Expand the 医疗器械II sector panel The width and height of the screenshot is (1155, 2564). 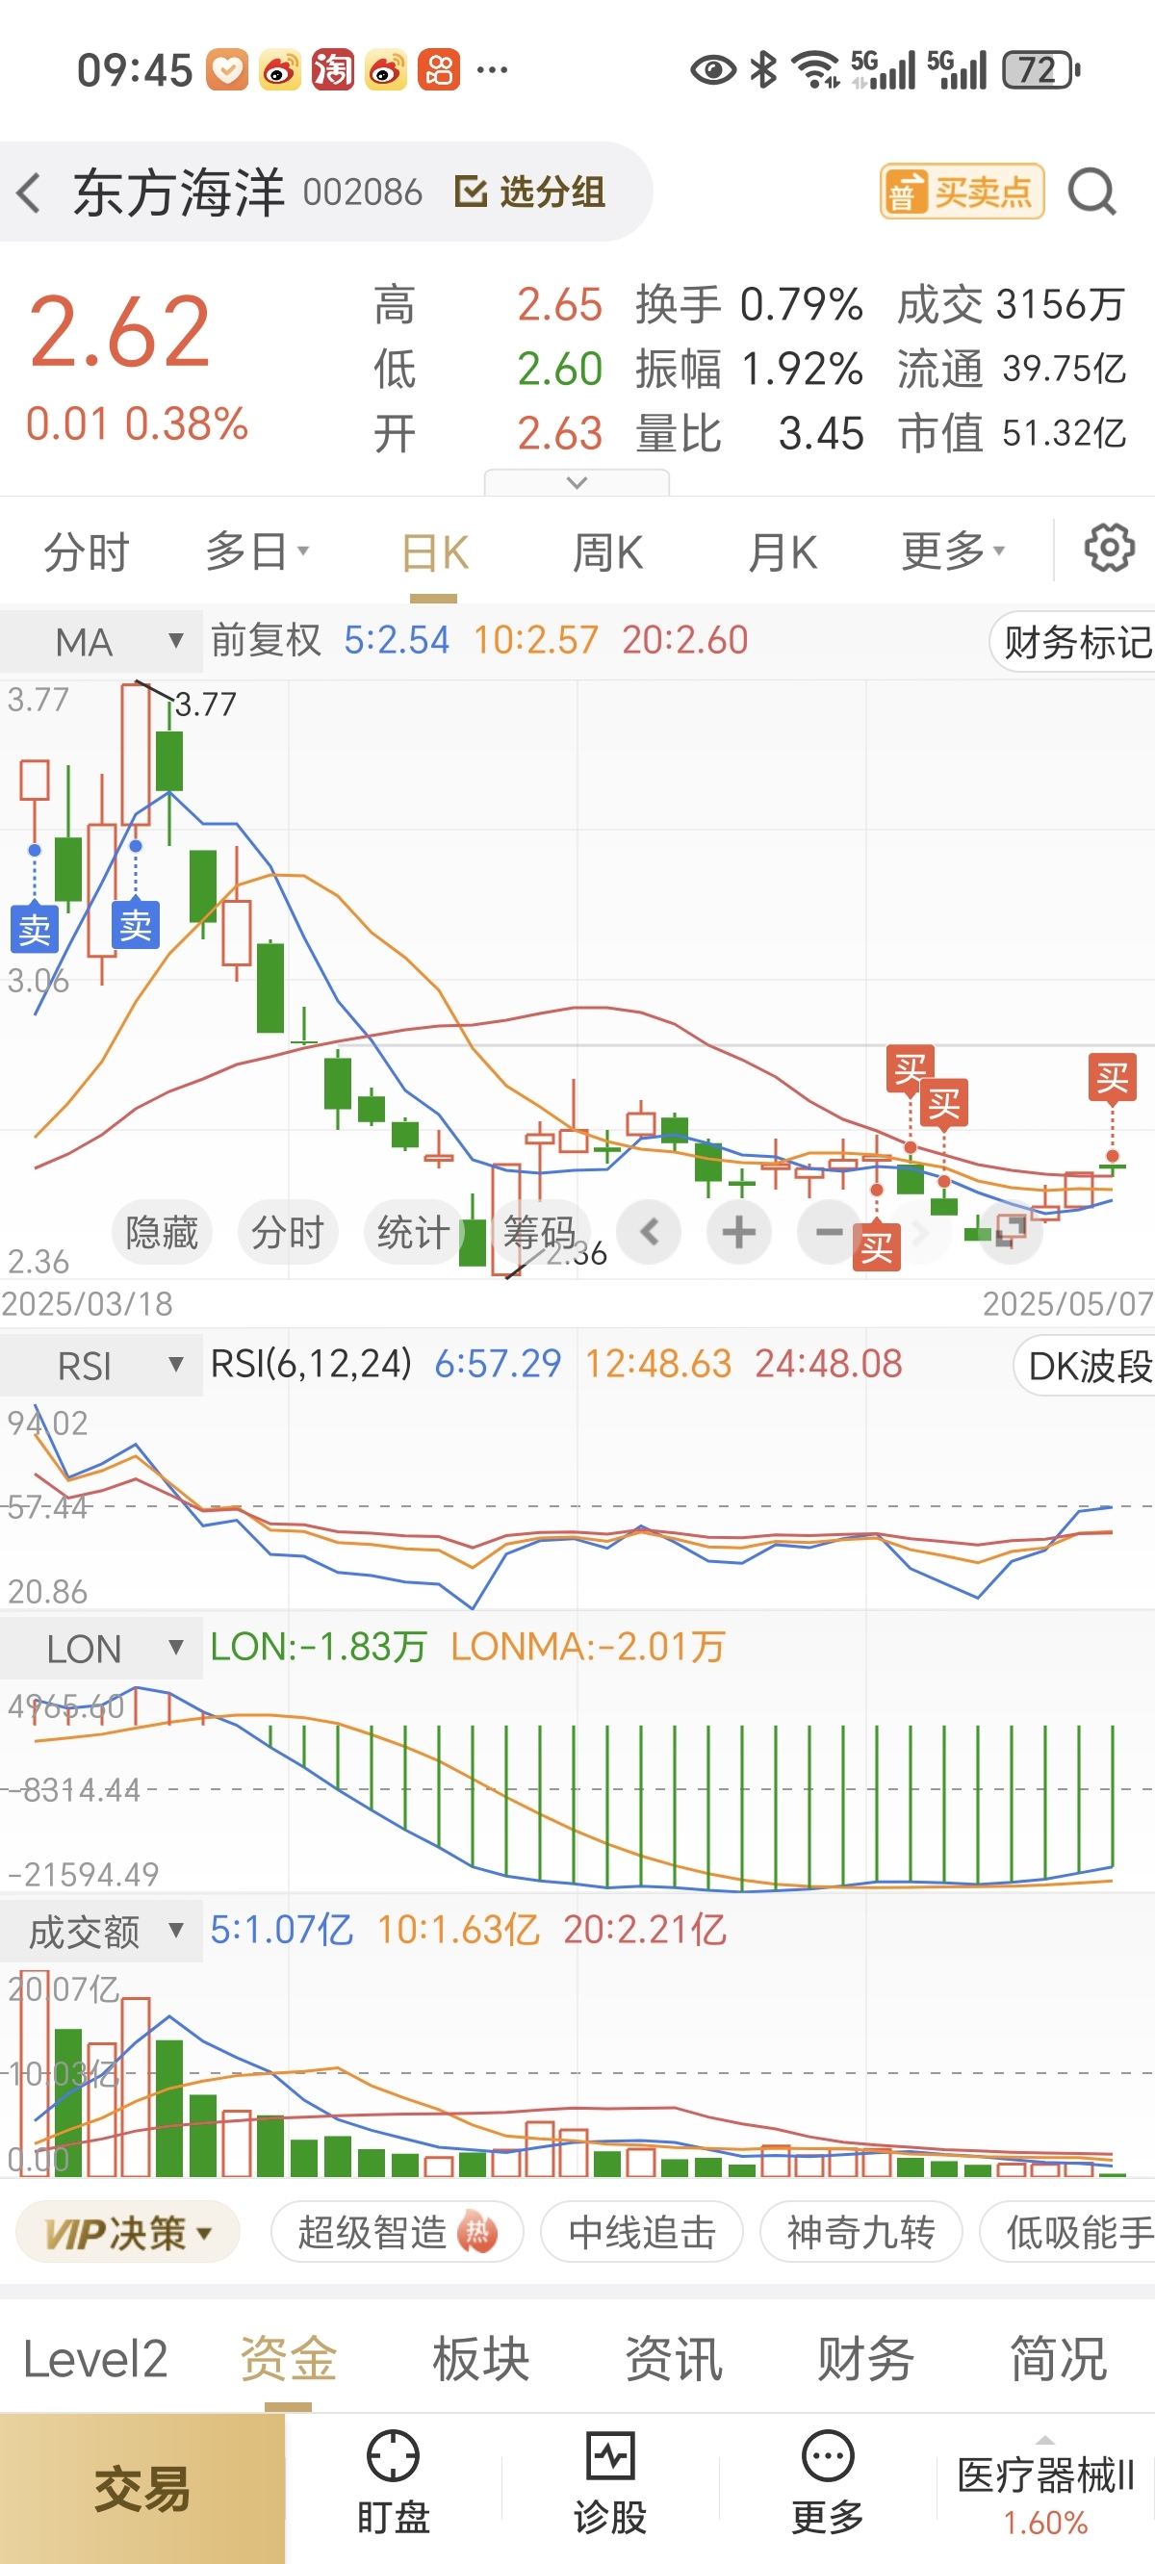[1045, 2488]
